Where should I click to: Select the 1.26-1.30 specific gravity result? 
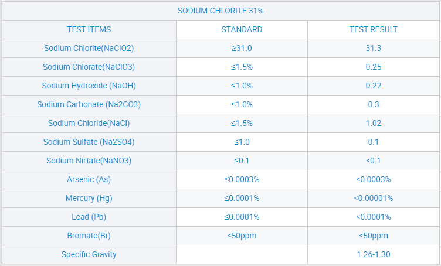(374, 254)
